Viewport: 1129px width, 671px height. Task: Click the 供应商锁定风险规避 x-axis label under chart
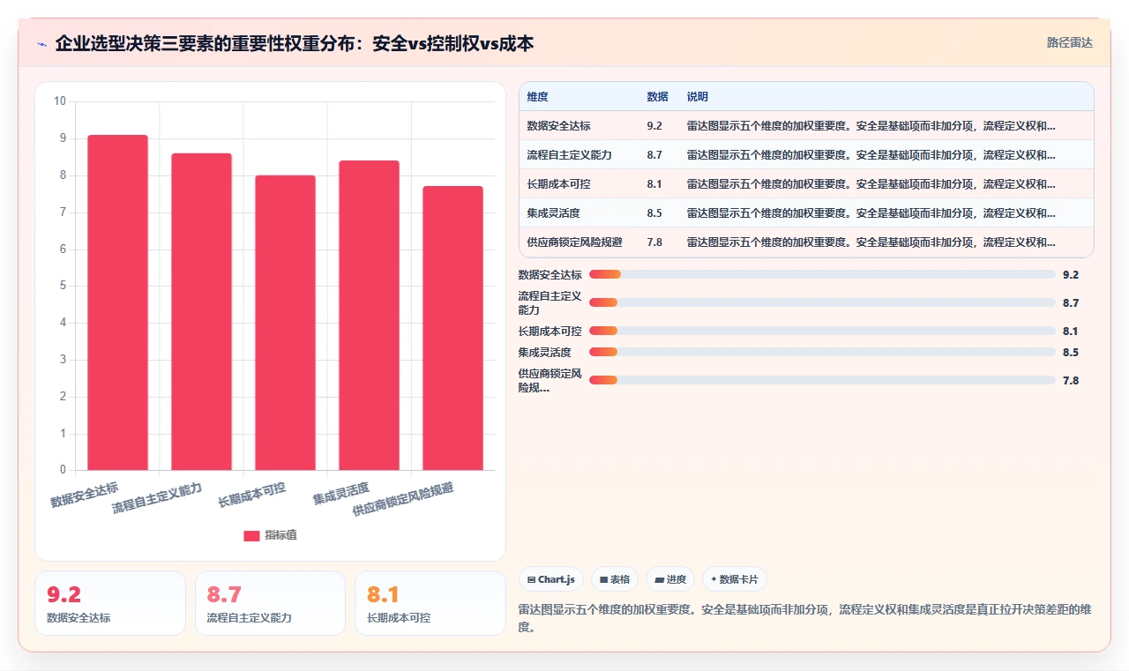(x=403, y=500)
